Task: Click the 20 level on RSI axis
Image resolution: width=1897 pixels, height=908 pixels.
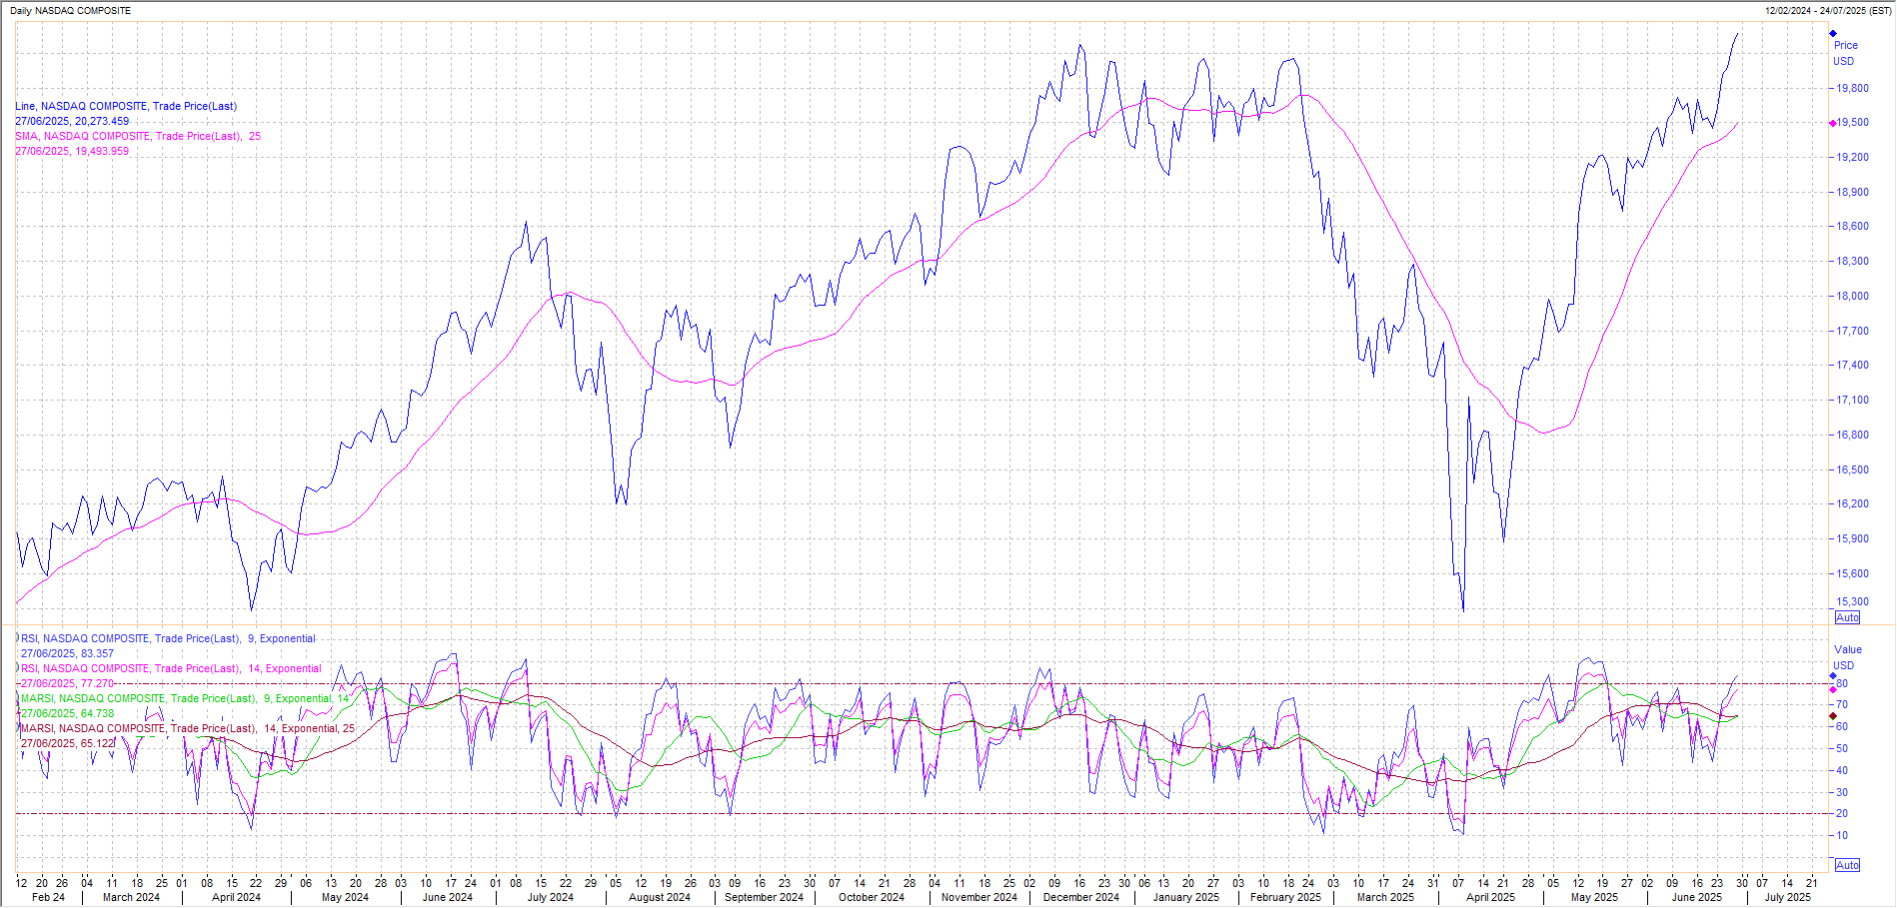Action: coord(1842,813)
